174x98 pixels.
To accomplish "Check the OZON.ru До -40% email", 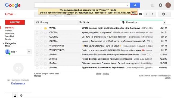I will coord(37,37).
